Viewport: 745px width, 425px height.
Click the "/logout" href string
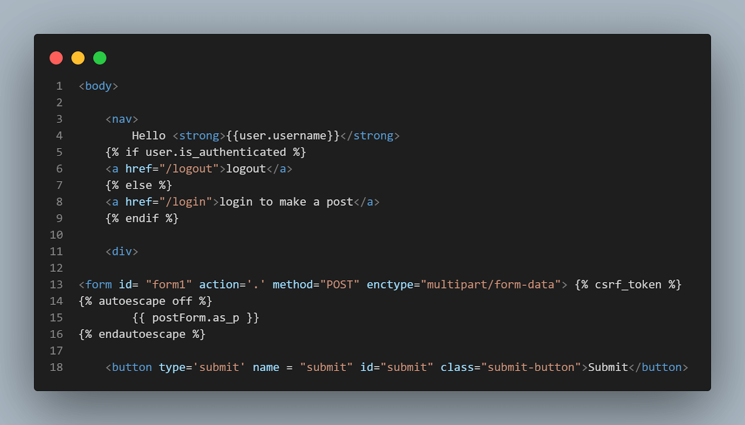click(x=189, y=169)
